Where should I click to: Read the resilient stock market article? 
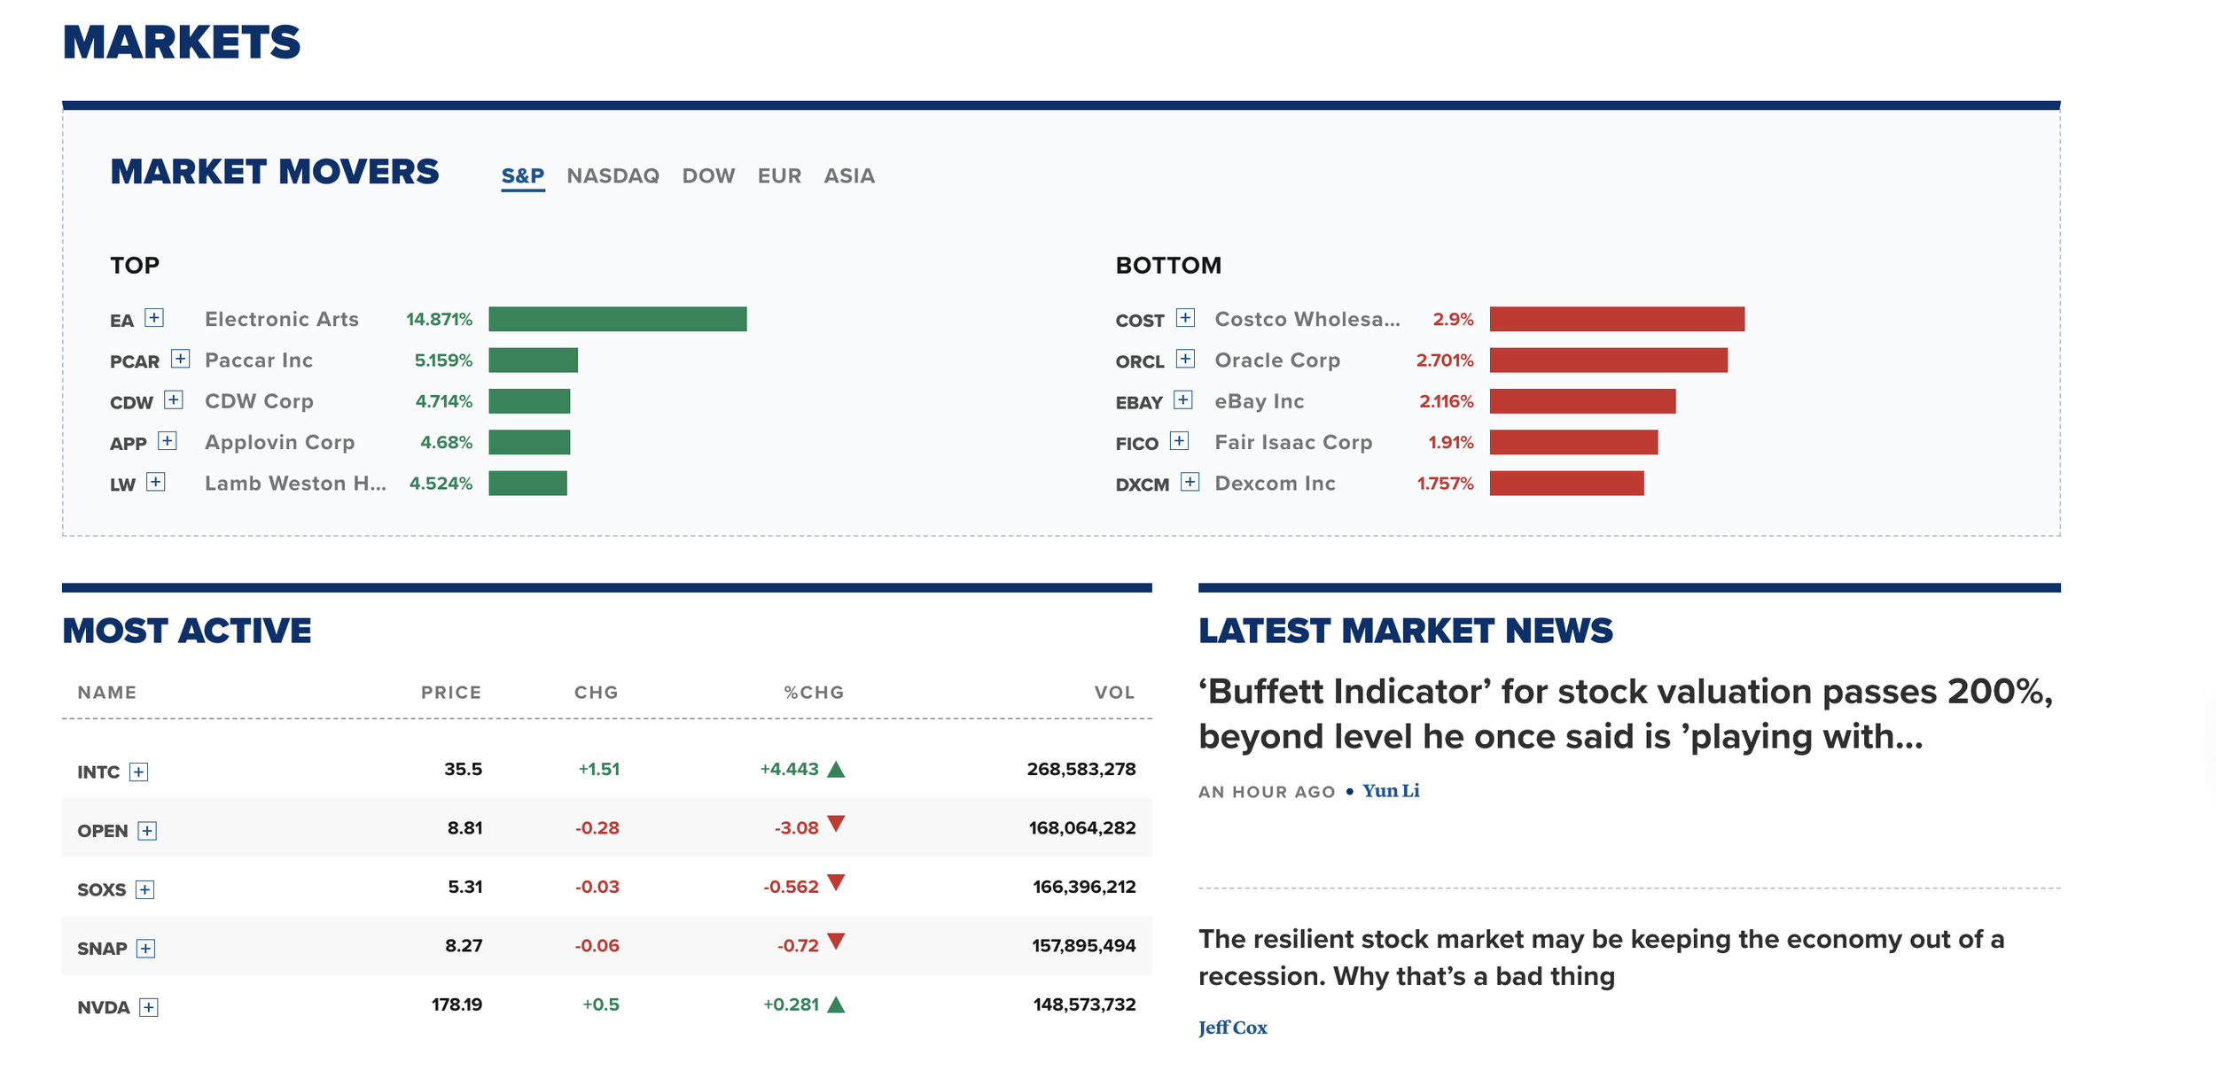(1600, 958)
